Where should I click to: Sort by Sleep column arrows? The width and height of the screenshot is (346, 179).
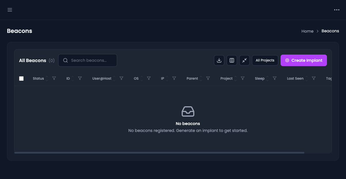point(267,79)
